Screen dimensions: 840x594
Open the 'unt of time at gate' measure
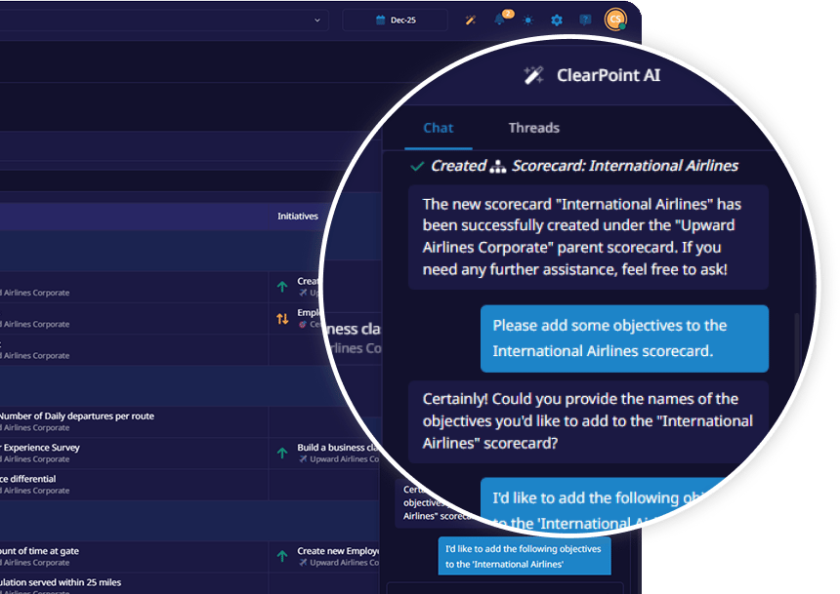39,551
